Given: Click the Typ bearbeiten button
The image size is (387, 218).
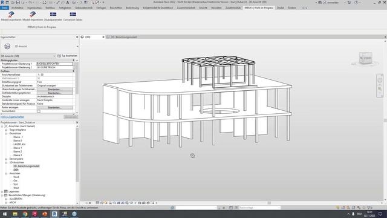Looking at the screenshot, I should click(x=67, y=56).
